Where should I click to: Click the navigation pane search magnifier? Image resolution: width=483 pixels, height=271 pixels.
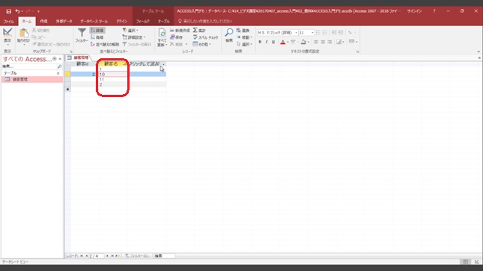click(x=59, y=66)
